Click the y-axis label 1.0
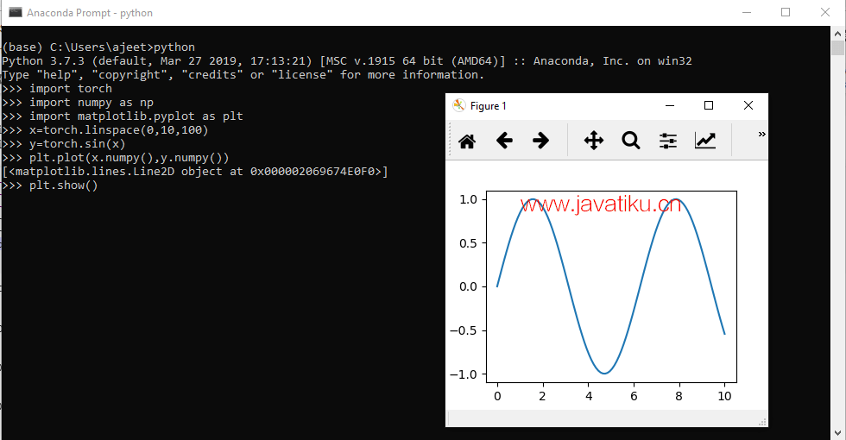This screenshot has height=440, width=846. point(468,199)
